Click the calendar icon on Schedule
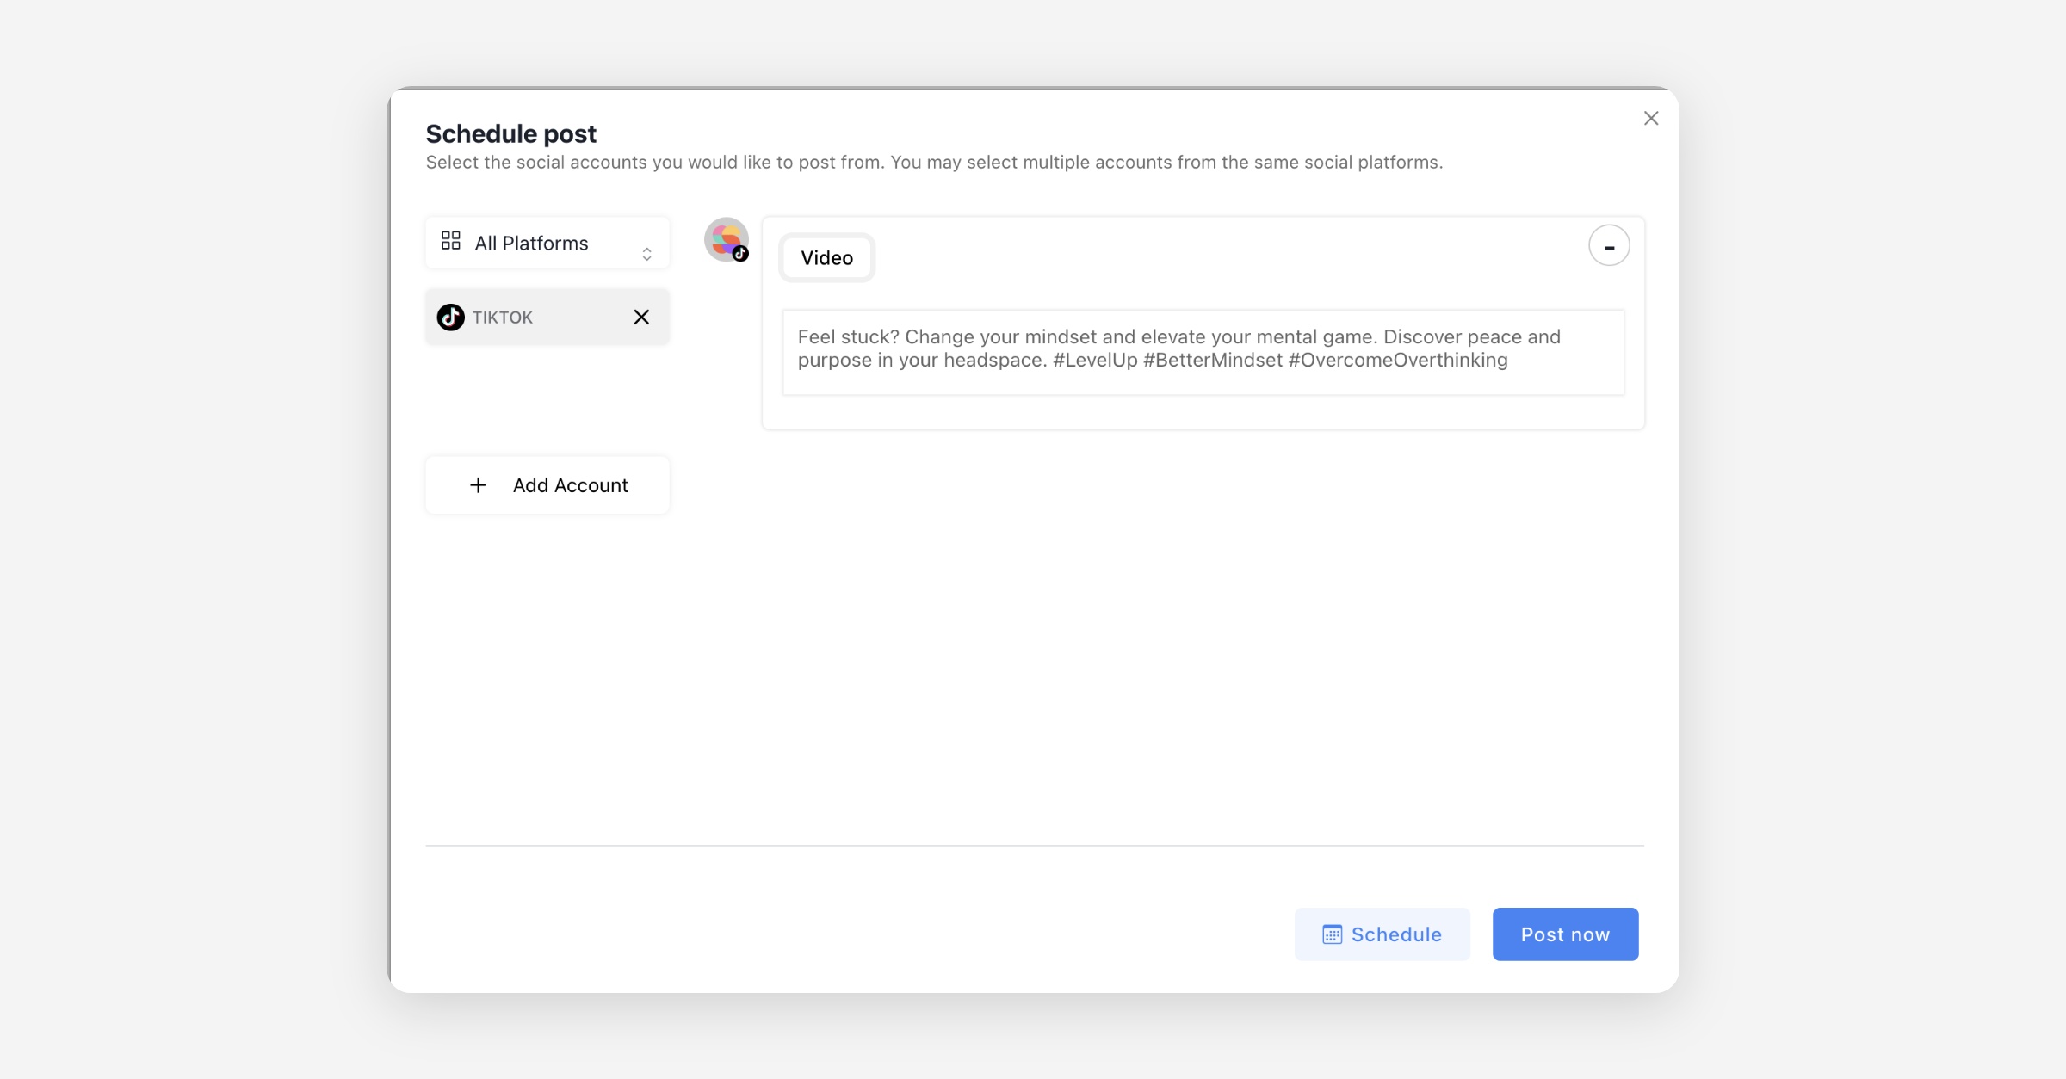 [x=1332, y=934]
